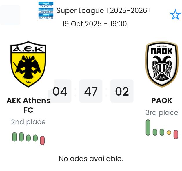Viewport: 182px width, 171px height.
Task: Toggle the favorite star for this match
Action: [175, 15]
